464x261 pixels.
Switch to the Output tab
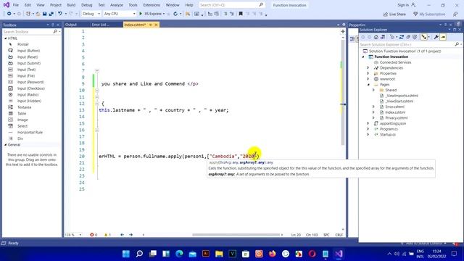pyautogui.click(x=71, y=25)
